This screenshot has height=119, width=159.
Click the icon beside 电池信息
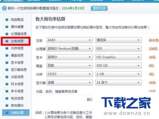(x=7, y=98)
